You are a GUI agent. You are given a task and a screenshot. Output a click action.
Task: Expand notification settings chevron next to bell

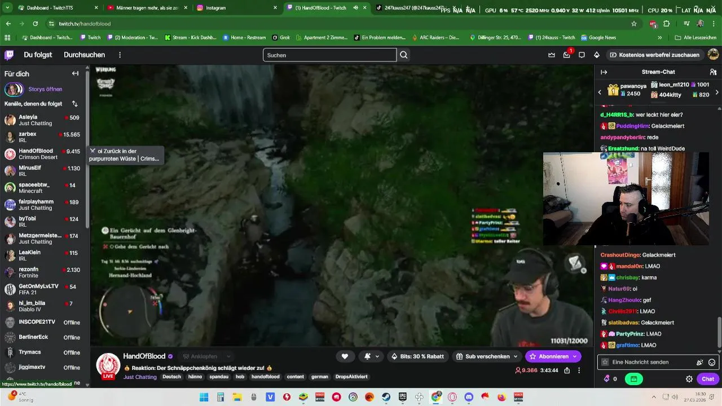(377, 356)
